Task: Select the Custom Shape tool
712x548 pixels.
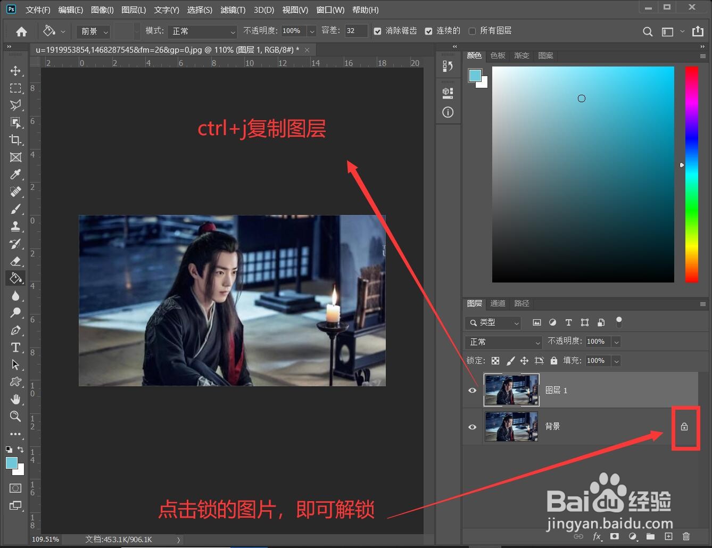Action: 15,382
